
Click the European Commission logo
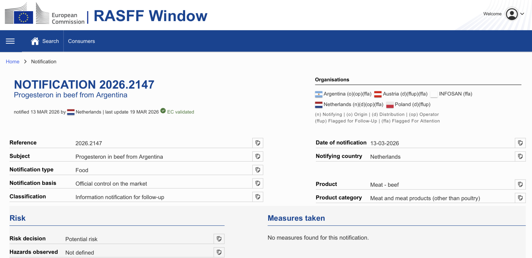coord(45,14)
